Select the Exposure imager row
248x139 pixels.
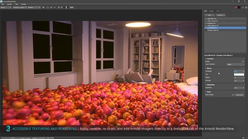tap(225, 23)
